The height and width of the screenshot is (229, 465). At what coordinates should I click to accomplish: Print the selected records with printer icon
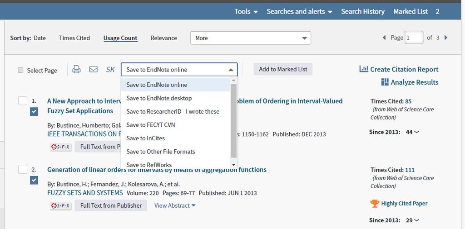click(x=76, y=69)
